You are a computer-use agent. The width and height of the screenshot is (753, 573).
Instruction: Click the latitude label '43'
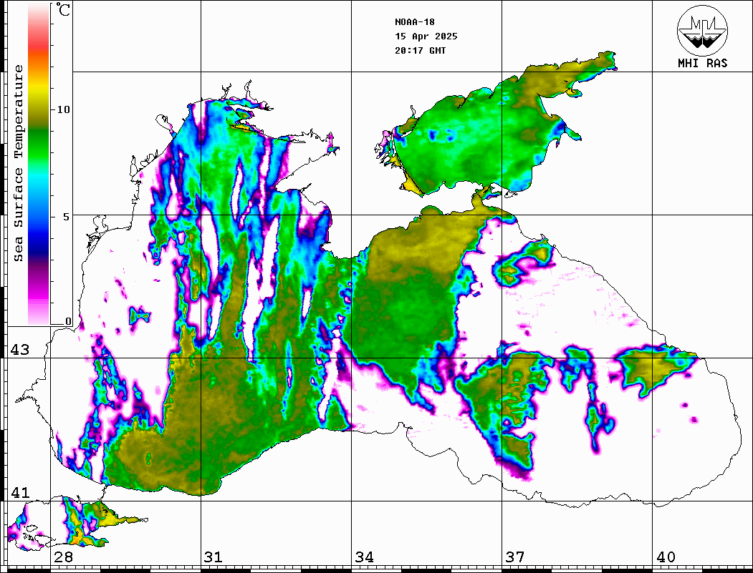[20, 350]
